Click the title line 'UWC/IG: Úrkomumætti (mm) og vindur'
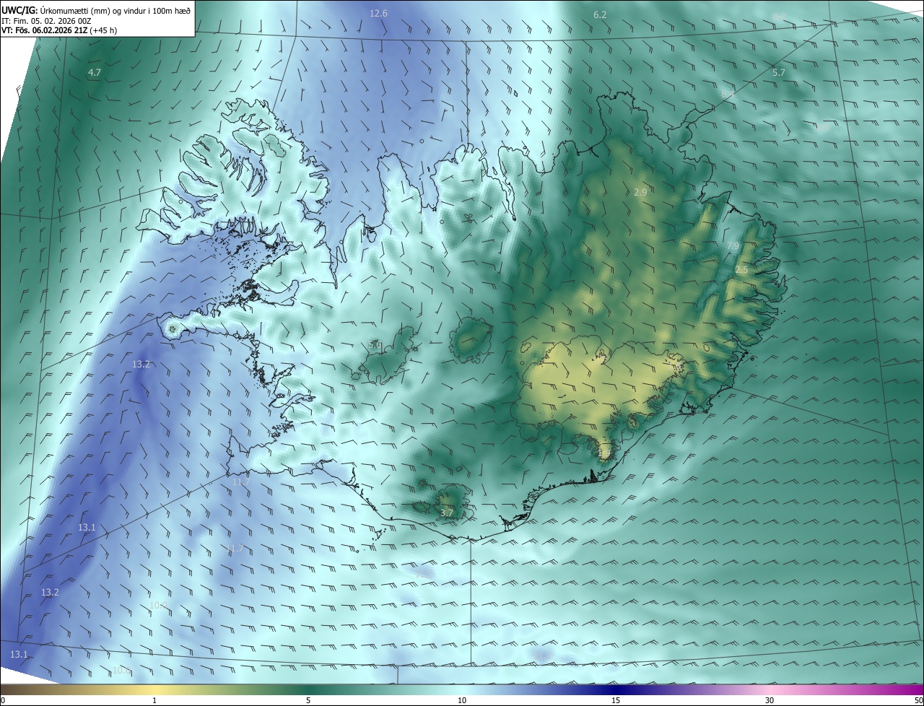924x706 pixels. (95, 9)
